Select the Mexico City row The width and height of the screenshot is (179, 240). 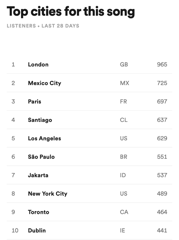coord(44,83)
